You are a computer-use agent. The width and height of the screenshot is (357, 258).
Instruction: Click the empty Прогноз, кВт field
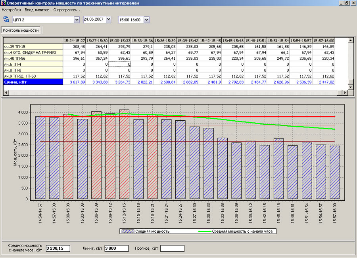(x=172, y=248)
